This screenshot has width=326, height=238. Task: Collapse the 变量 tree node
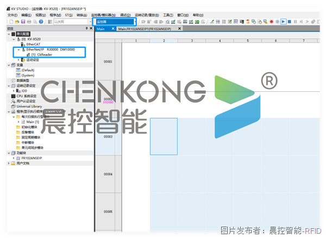tap(9, 65)
